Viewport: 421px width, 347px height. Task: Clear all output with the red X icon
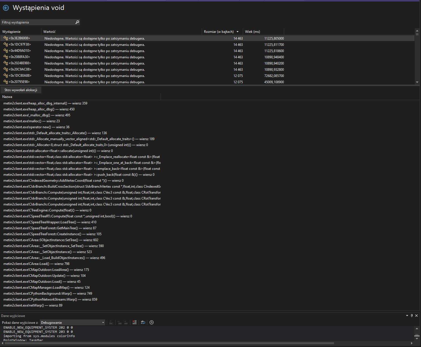click(135, 322)
